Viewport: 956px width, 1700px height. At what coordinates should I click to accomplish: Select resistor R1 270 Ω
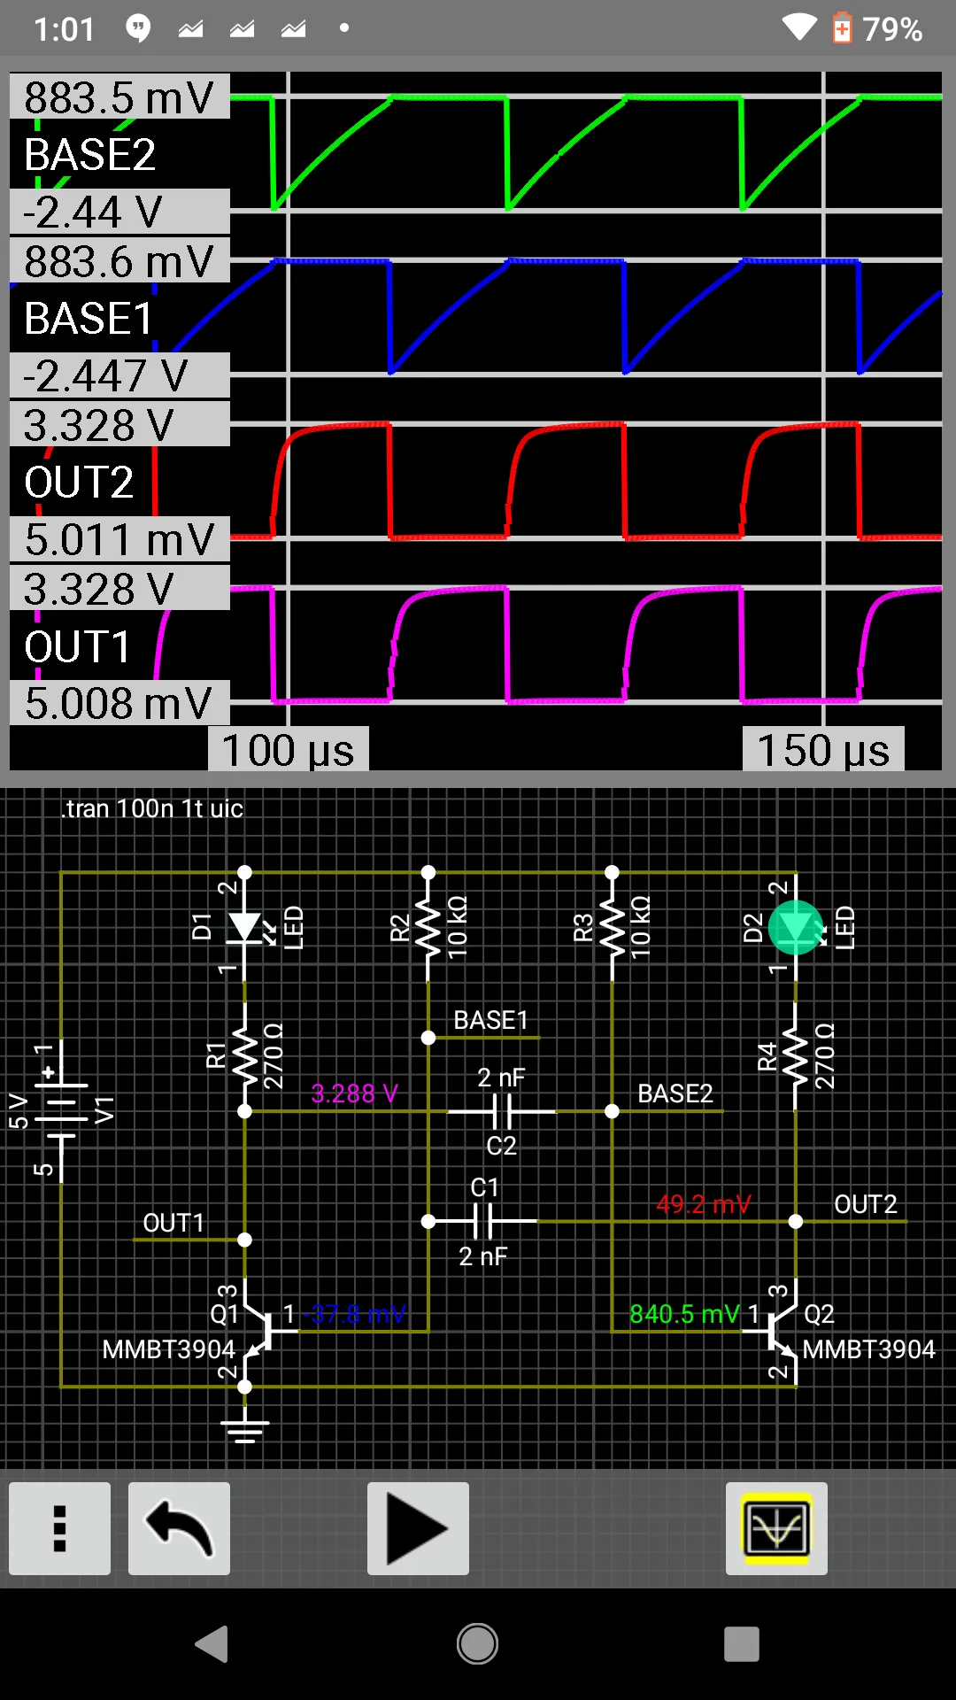click(x=245, y=1055)
